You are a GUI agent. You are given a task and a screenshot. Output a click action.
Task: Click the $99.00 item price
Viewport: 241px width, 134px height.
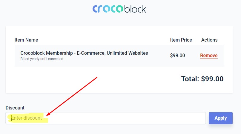click(177, 55)
